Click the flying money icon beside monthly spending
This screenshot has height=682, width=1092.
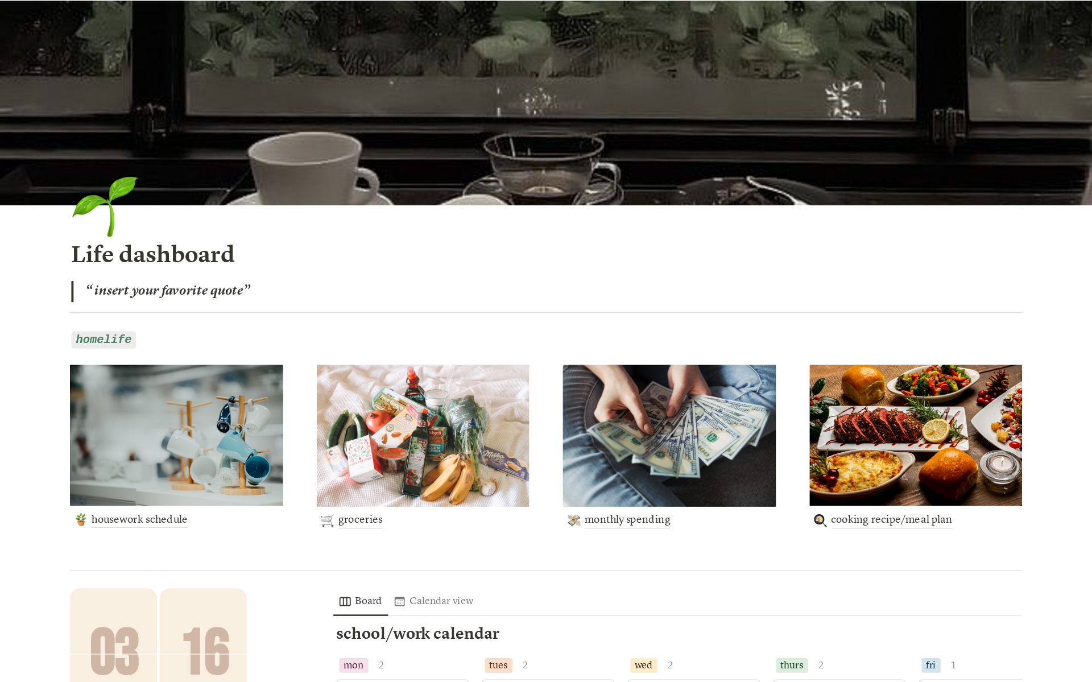(x=574, y=520)
